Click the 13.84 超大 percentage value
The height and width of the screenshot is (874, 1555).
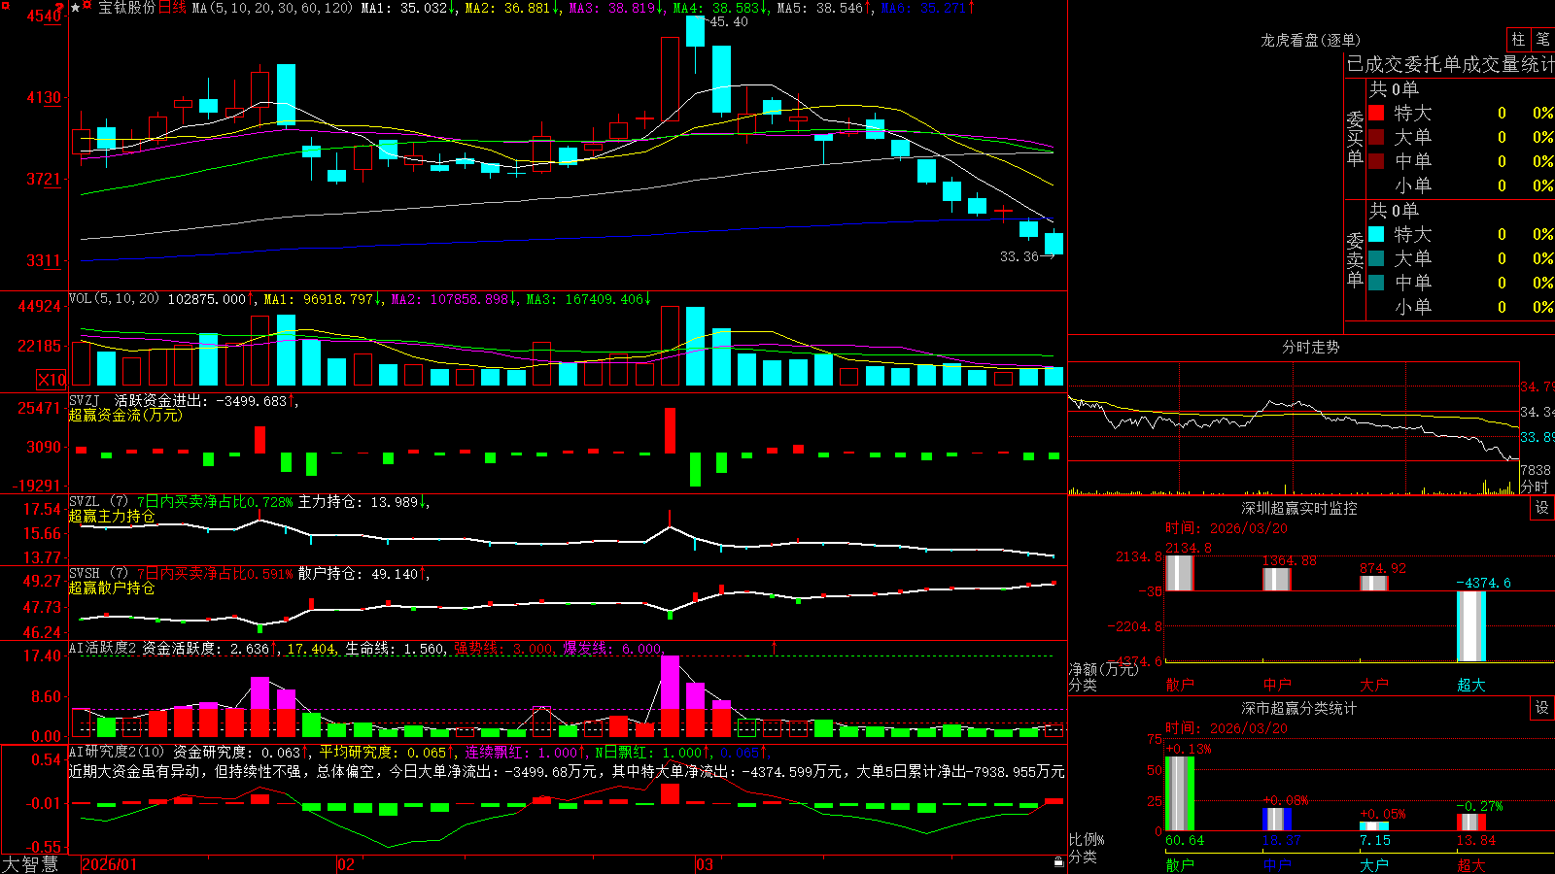click(x=1476, y=840)
